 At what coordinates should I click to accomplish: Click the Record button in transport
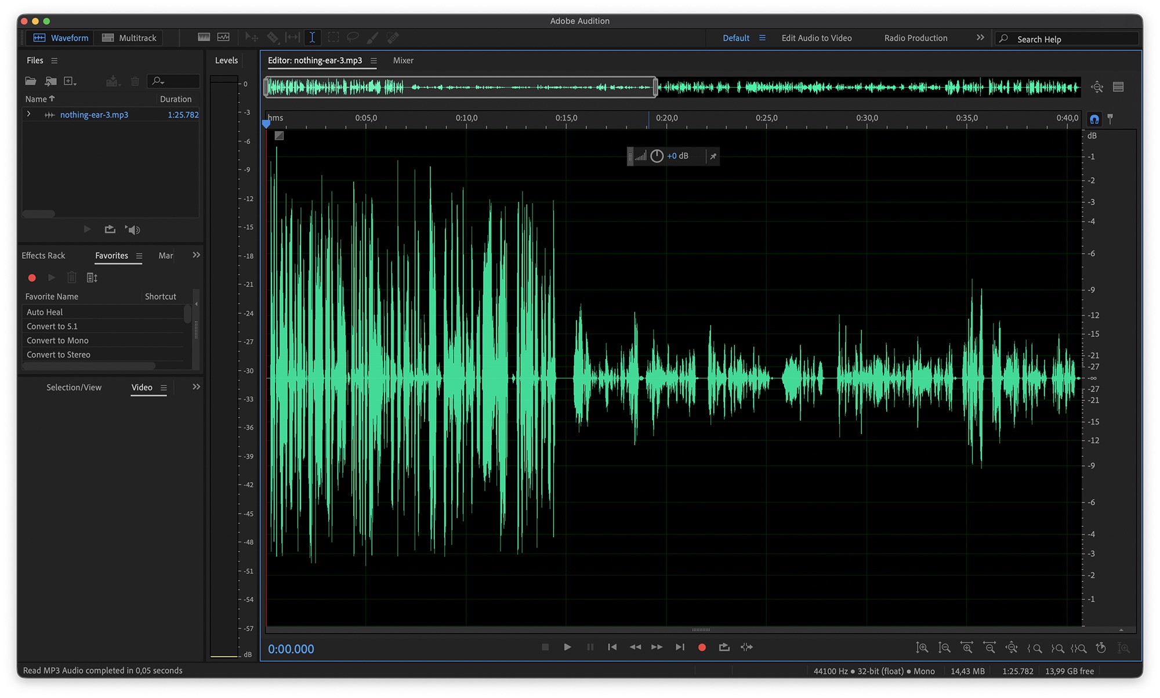(x=702, y=647)
